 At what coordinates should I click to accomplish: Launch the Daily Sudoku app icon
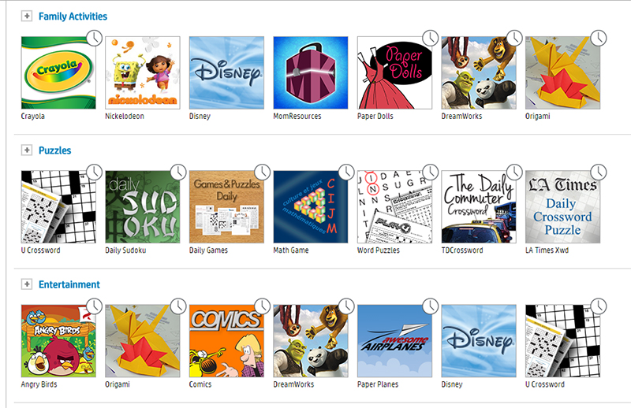pyautogui.click(x=143, y=206)
